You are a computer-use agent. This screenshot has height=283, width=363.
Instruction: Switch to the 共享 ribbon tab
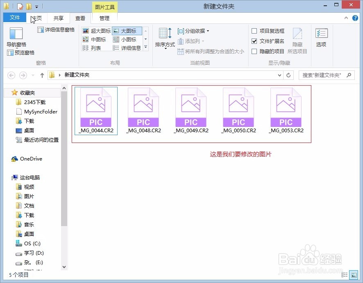click(x=58, y=18)
